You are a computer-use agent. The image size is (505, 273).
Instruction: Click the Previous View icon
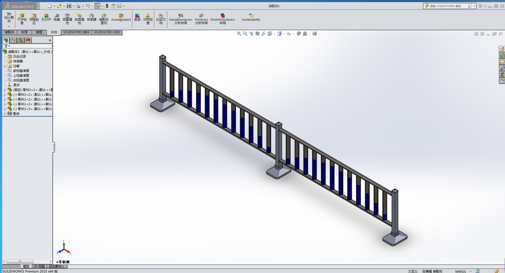click(251, 34)
